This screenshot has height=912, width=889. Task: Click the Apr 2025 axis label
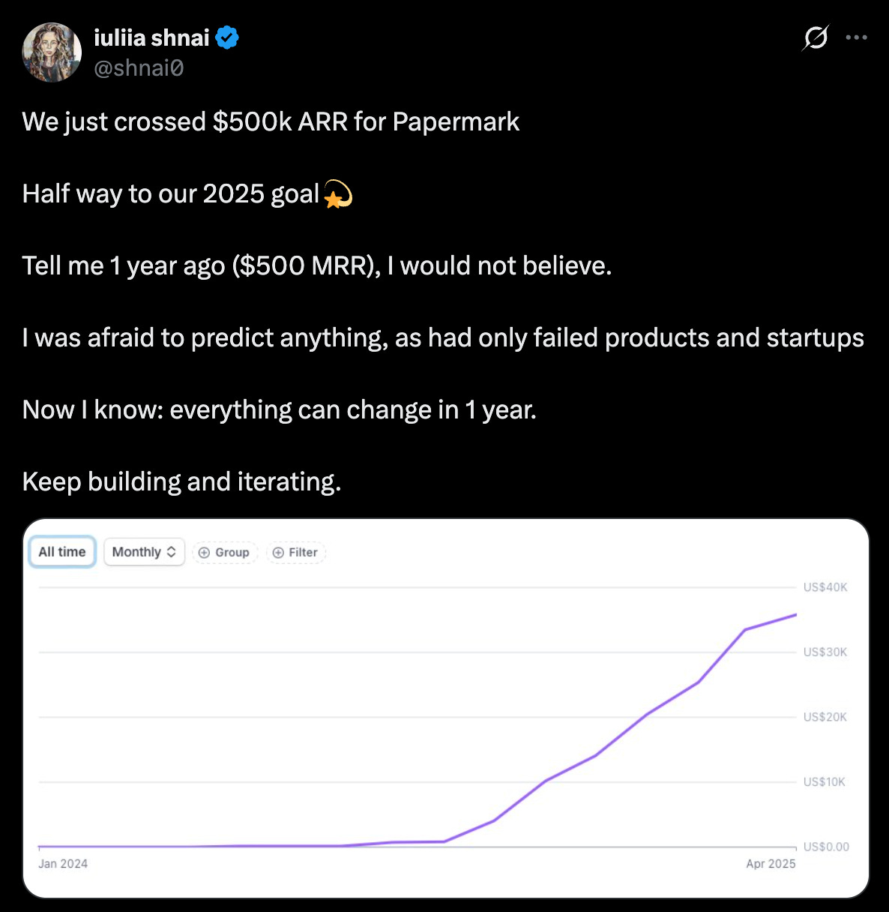pyautogui.click(x=770, y=864)
